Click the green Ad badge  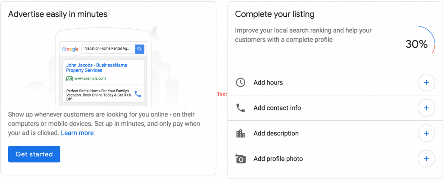click(x=69, y=79)
